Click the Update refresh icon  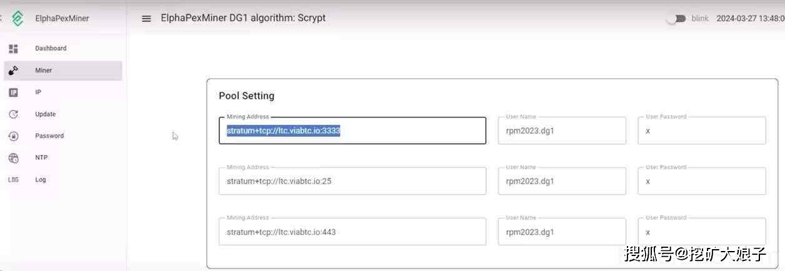click(13, 114)
